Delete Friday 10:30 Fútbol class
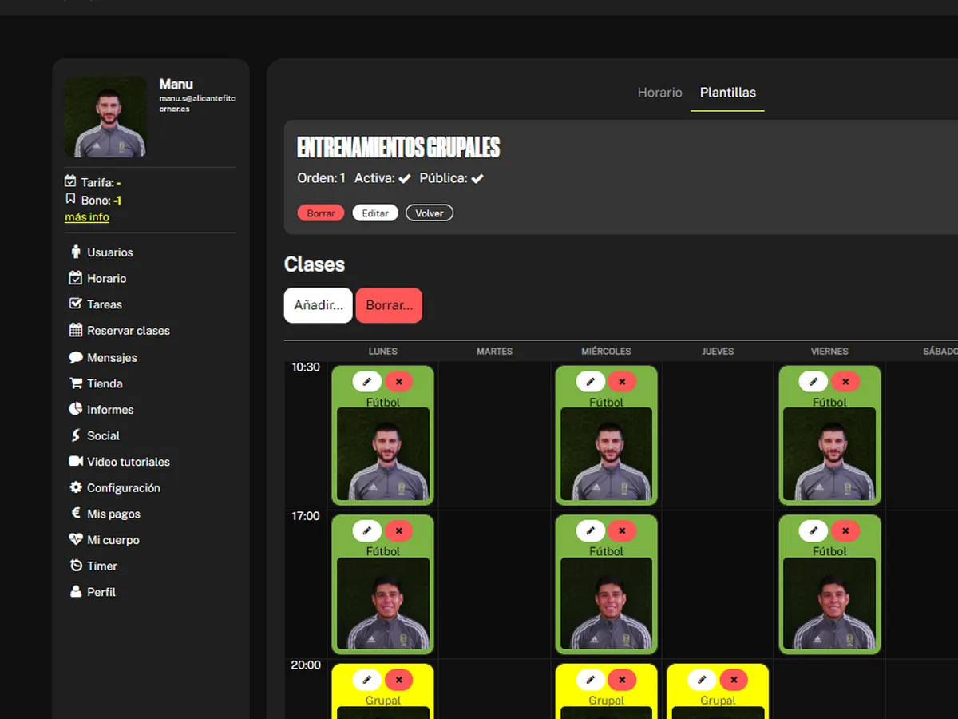The image size is (958, 719). [845, 381]
